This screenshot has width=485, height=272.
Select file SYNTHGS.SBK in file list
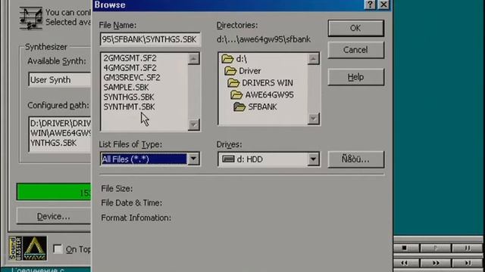coord(129,97)
